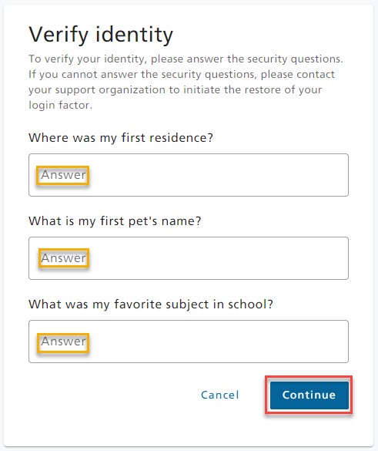Focus the first residence answer field
The image size is (378, 451).
189,175
